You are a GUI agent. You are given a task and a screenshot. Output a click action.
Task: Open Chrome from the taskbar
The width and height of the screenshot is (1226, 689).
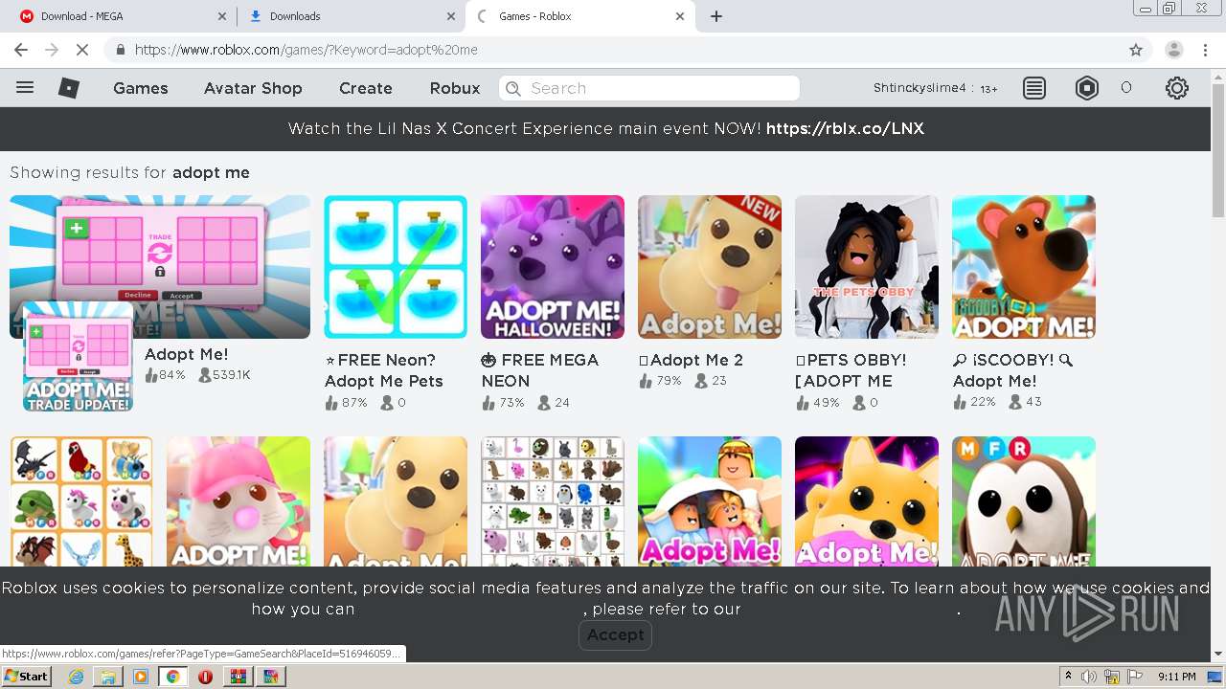172,677
